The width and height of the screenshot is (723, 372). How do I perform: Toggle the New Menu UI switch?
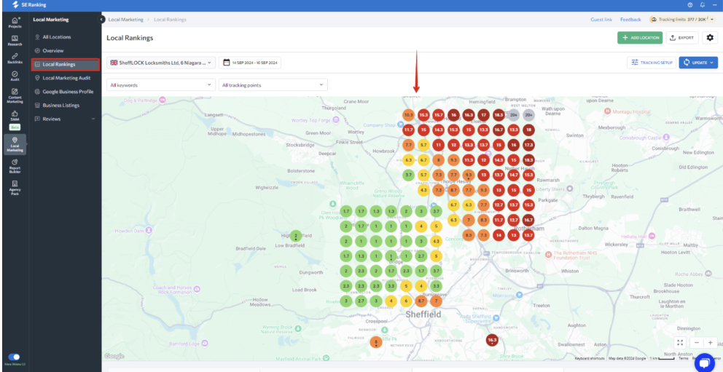[15, 357]
